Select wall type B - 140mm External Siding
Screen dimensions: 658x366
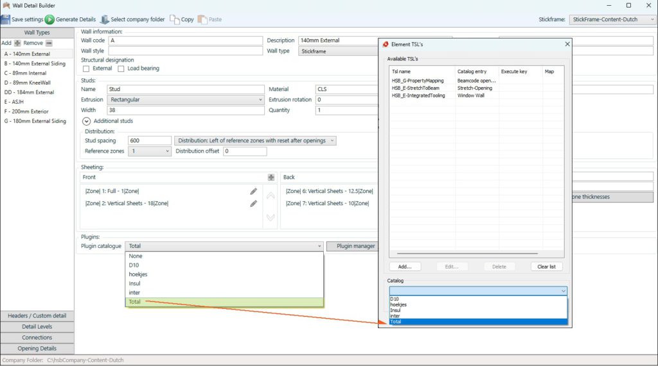coord(35,63)
